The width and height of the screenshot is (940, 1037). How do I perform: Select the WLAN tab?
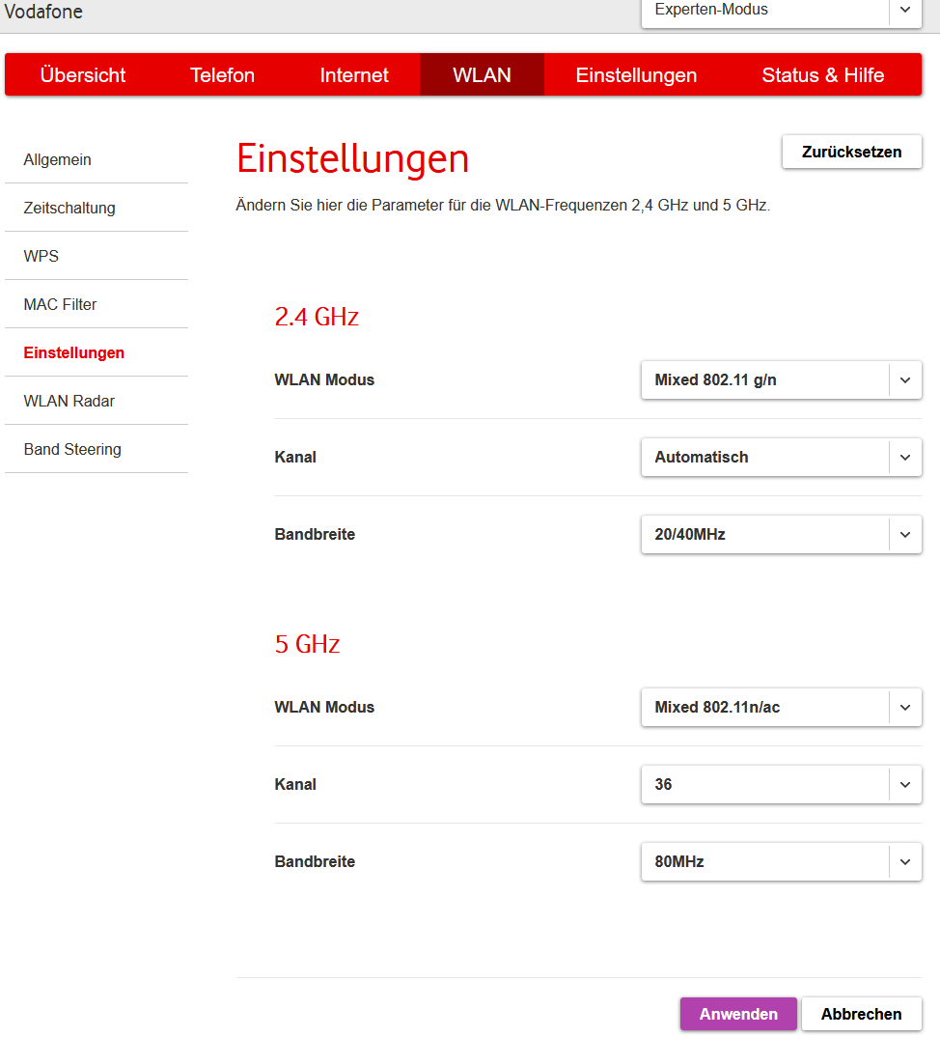pos(482,74)
